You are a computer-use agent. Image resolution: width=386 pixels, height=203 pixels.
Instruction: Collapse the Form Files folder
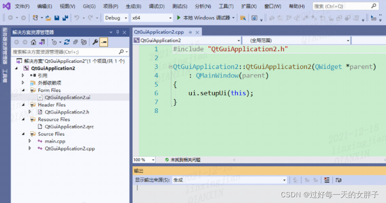24,90
